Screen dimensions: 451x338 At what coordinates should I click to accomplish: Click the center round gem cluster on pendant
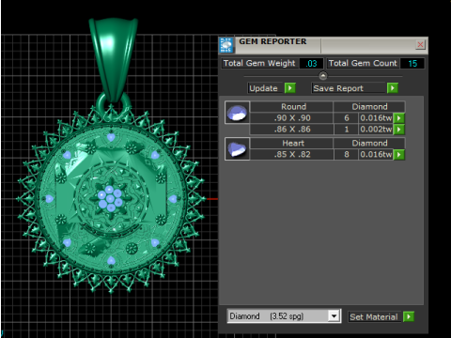(110, 199)
